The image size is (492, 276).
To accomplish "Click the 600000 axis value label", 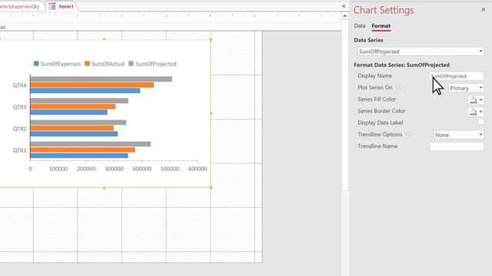I will pyautogui.click(x=198, y=169).
